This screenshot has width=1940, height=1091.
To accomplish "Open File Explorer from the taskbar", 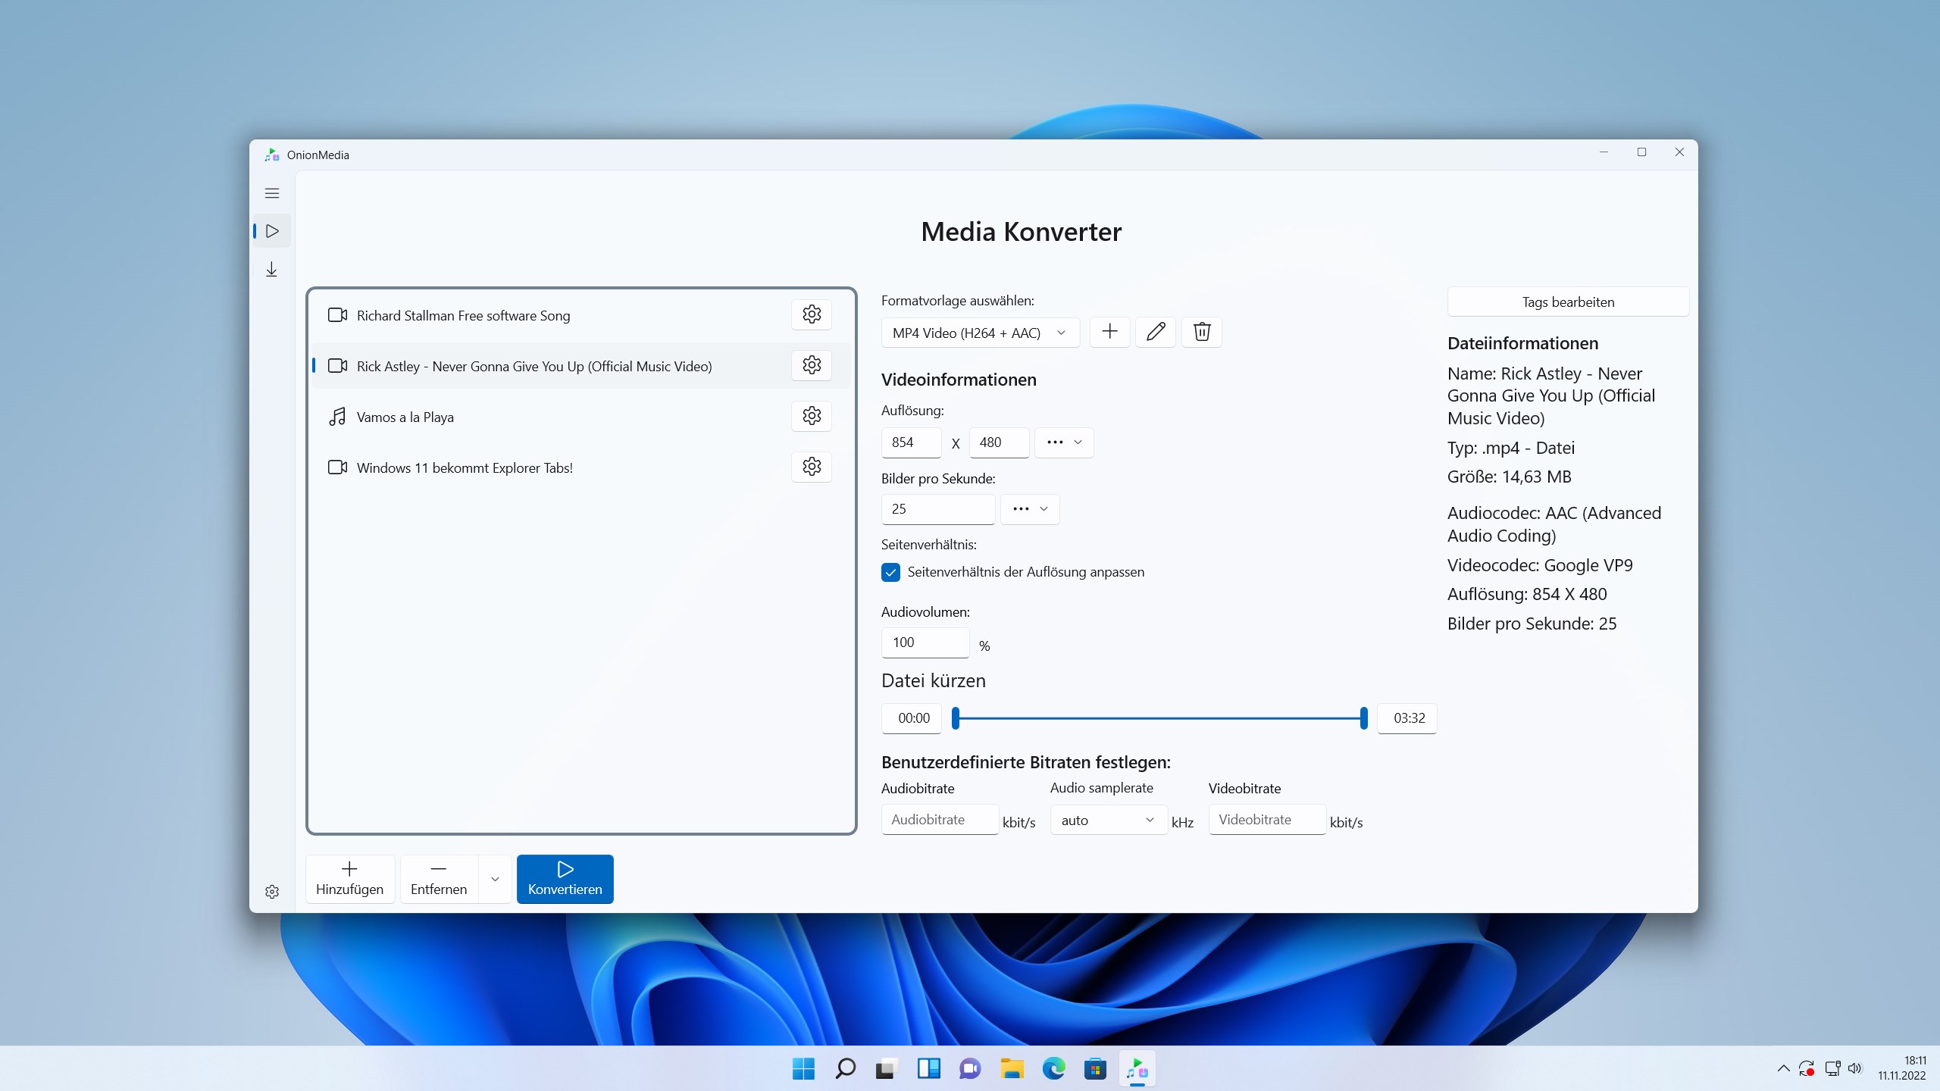I will click(x=1012, y=1069).
